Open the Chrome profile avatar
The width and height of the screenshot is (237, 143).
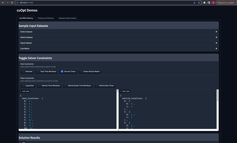pyautogui.click(x=213, y=3)
